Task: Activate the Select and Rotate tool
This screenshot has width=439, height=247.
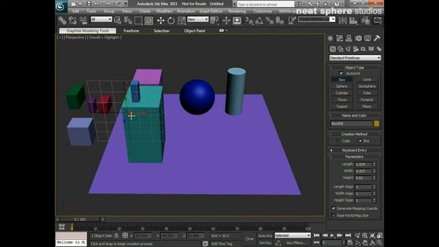Action: coord(171,21)
